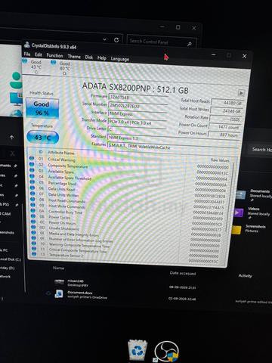Screen dimensions: 272x363
Task: Click the 43 °C temperature button
Action: coord(42,138)
